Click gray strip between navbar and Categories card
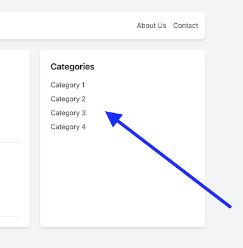Image resolution: width=243 pixels, height=248 pixels. (122, 45)
